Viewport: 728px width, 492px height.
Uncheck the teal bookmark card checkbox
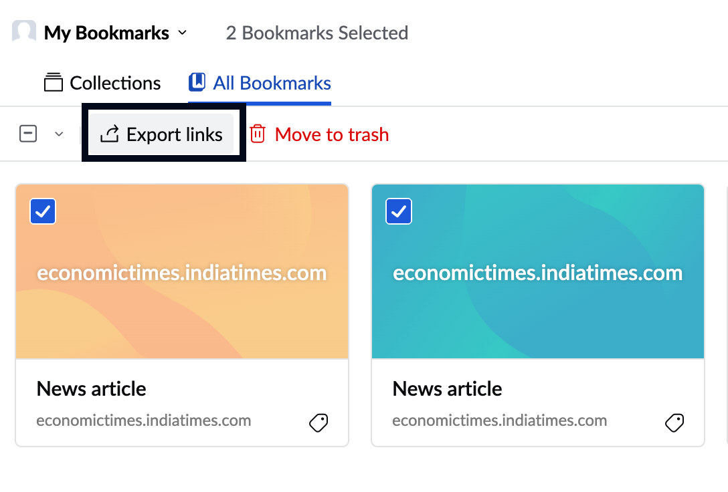pyautogui.click(x=399, y=211)
